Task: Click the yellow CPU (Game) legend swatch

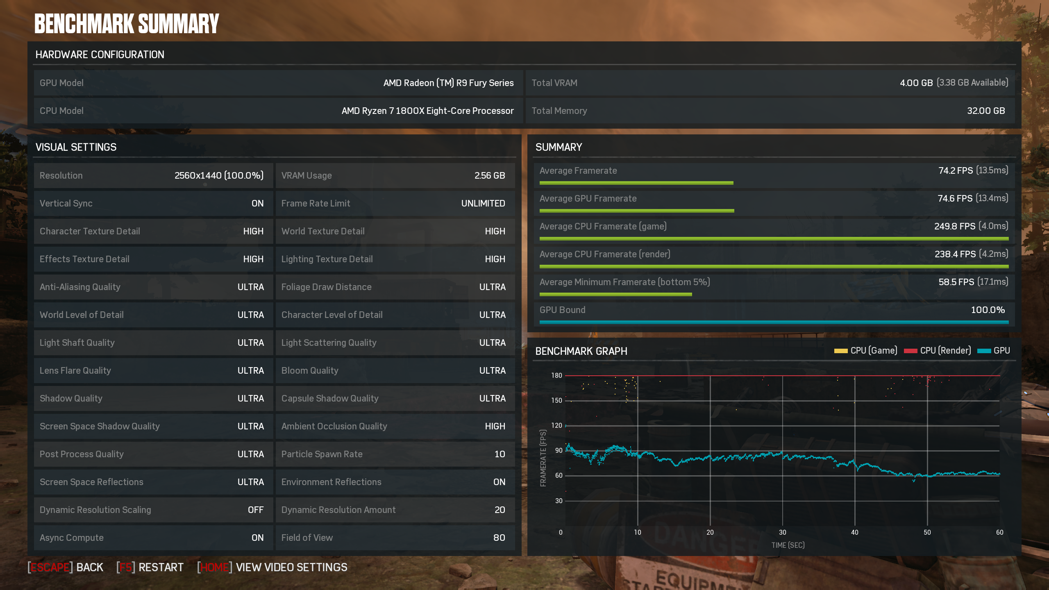Action: (840, 351)
